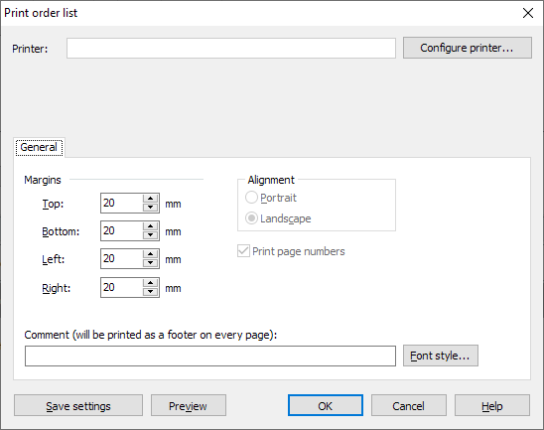
Task: Decrease the Bottom margin with down arrow
Action: [150, 235]
